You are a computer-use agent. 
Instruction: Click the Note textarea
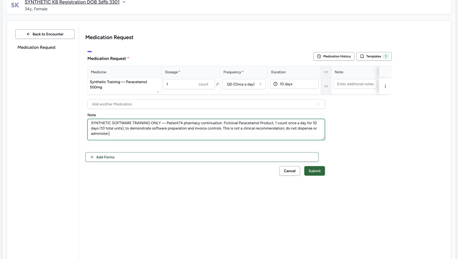(x=206, y=130)
